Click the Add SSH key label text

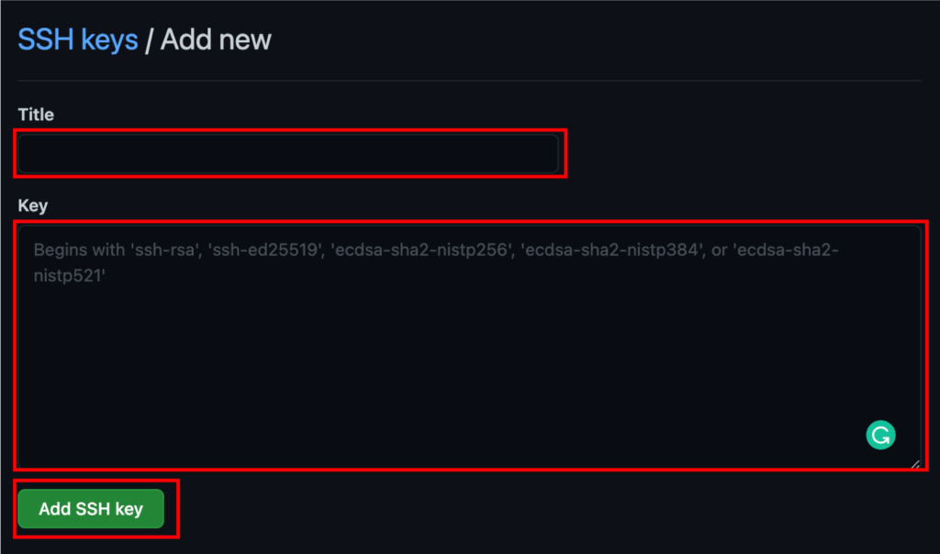tap(92, 508)
